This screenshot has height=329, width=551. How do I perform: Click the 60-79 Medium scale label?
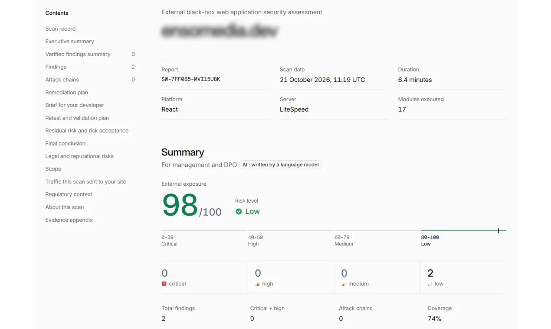(344, 241)
